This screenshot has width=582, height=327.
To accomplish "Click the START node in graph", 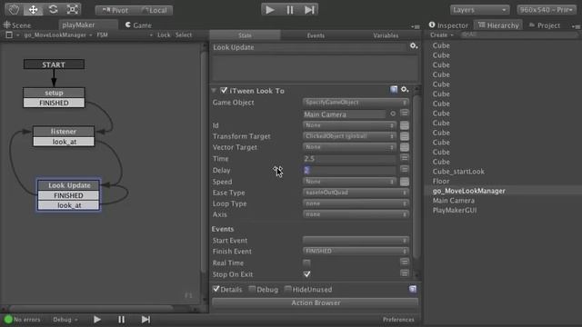I will pos(54,64).
